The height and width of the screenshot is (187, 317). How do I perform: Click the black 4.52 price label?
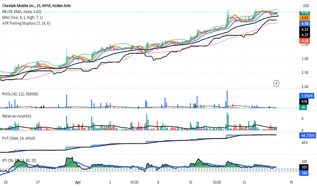tap(305, 29)
